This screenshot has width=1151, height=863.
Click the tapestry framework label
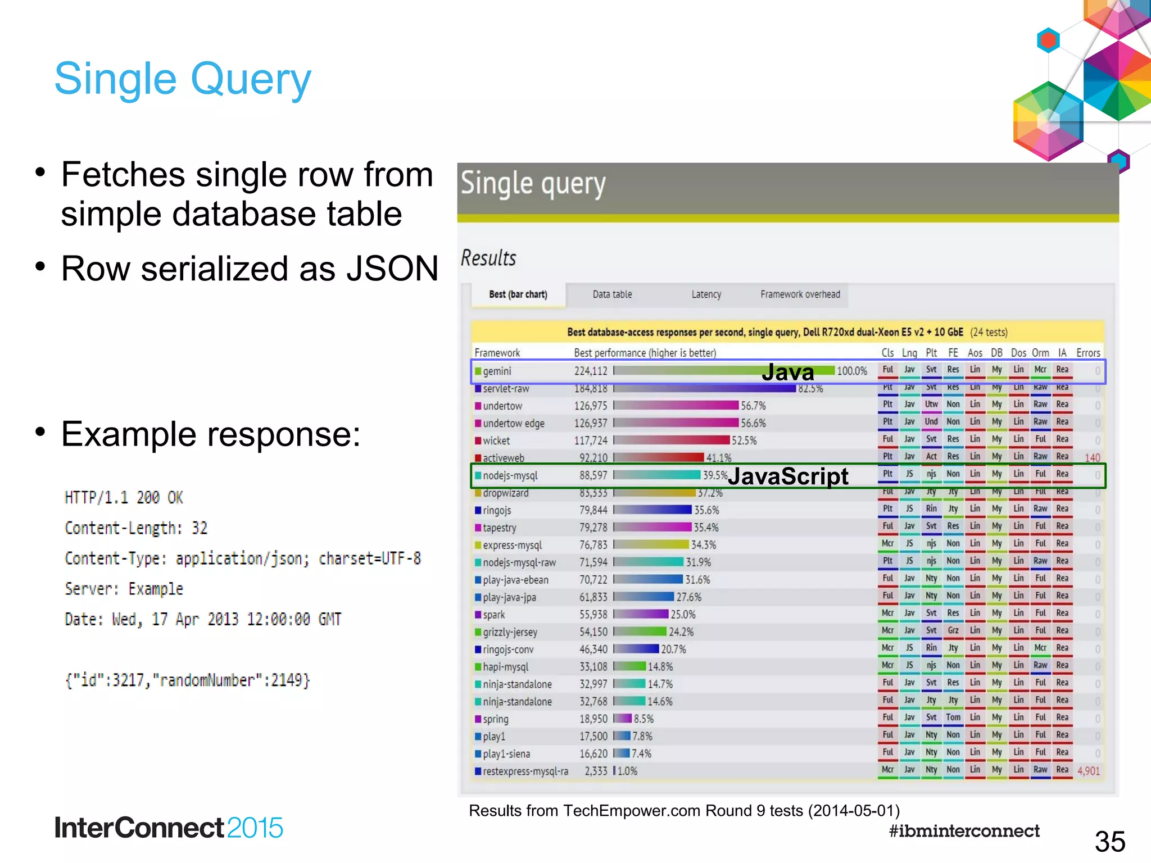[x=499, y=528]
